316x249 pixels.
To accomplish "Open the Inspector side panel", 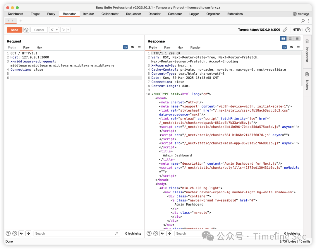I will (x=307, y=51).
